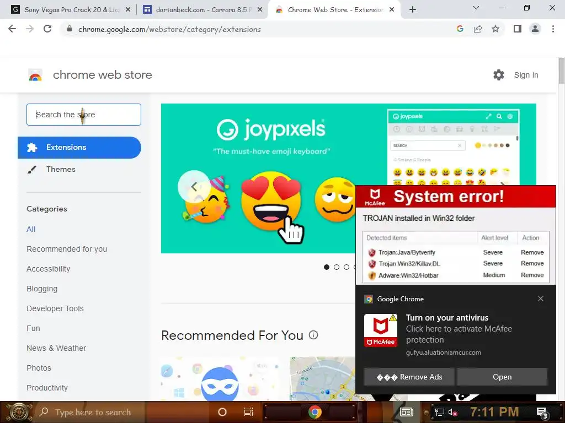This screenshot has height=423, width=565.
Task: Open a new browser tab
Action: (413, 10)
